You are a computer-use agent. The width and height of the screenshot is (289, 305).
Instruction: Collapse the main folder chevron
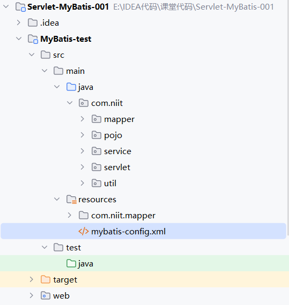45,71
